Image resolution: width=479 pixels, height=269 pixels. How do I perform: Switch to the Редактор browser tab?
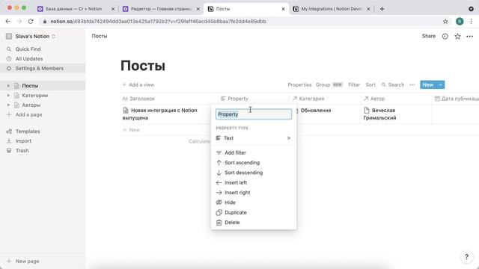pos(162,9)
